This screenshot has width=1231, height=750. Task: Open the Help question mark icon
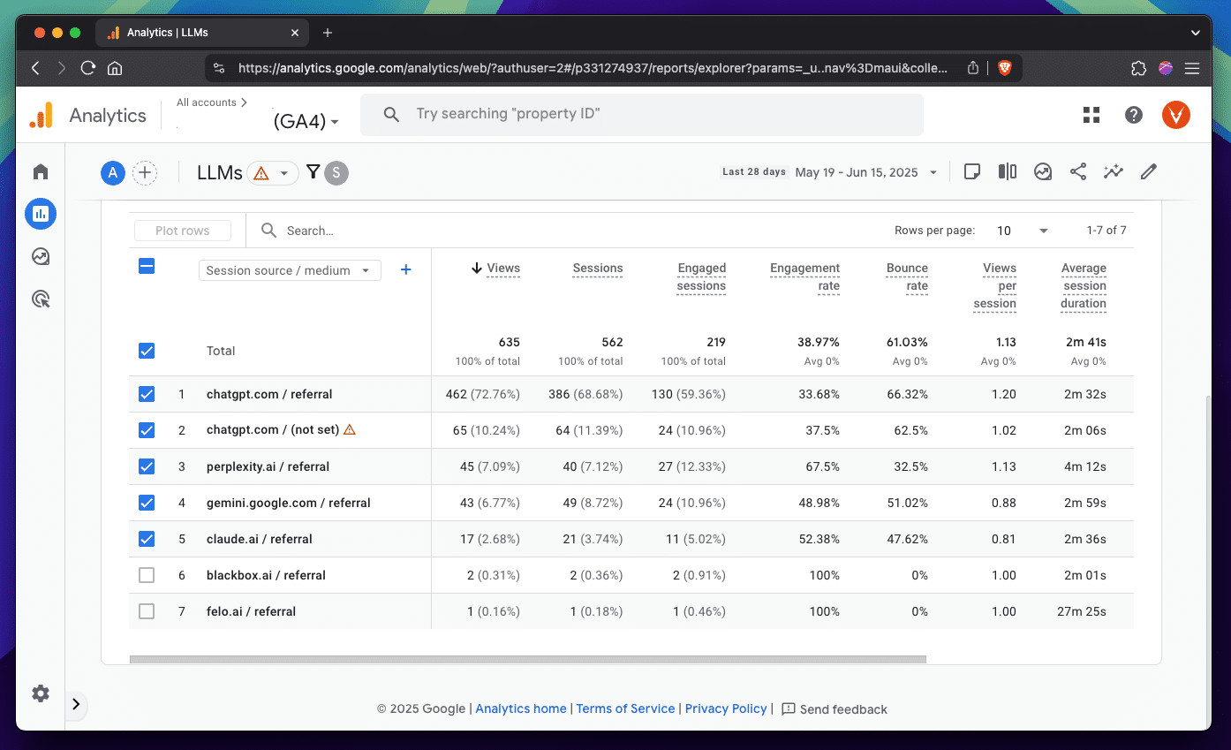point(1134,115)
